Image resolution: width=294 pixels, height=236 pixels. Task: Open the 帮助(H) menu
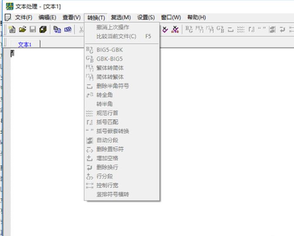196,18
